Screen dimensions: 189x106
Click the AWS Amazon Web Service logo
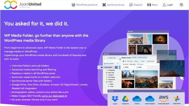coord(163,99)
